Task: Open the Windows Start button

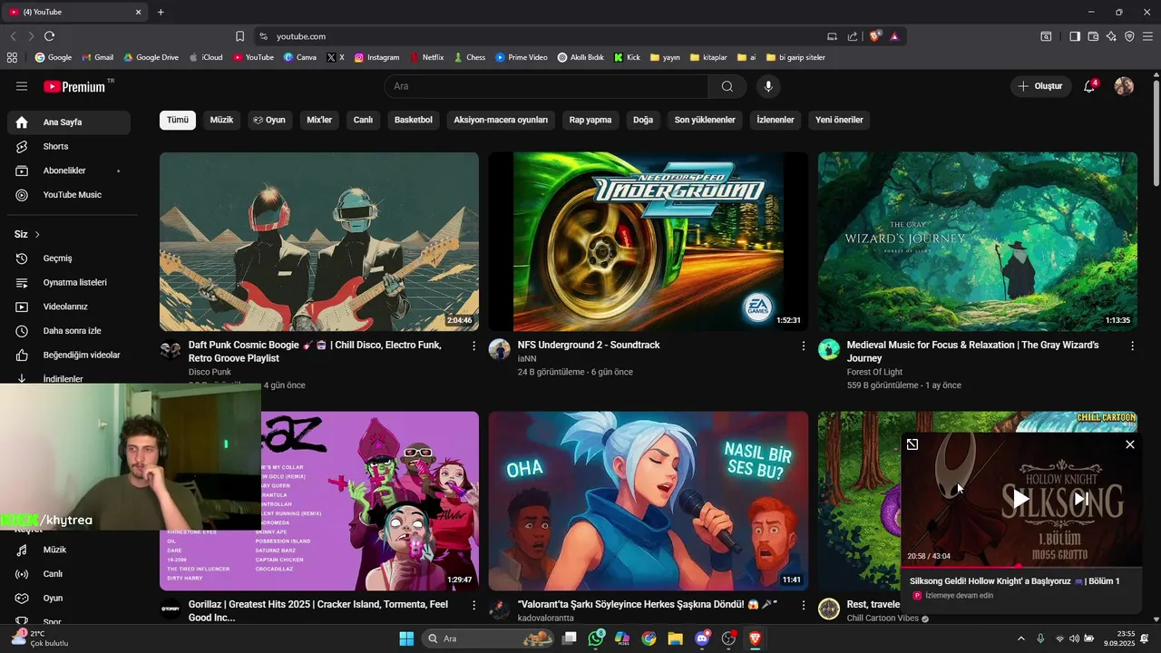Action: pos(406,638)
